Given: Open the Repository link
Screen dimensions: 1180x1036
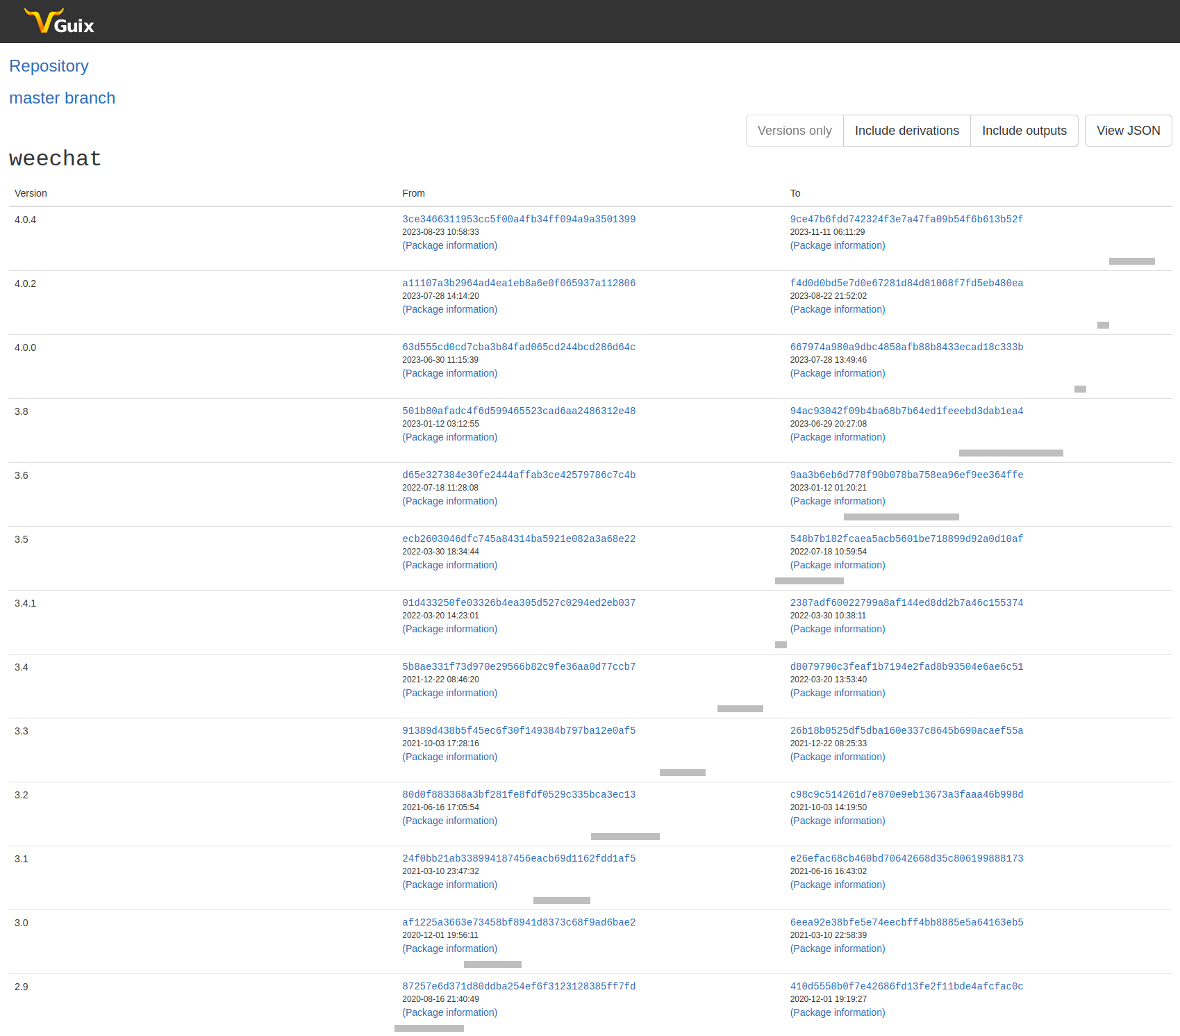Looking at the screenshot, I should click(x=49, y=66).
